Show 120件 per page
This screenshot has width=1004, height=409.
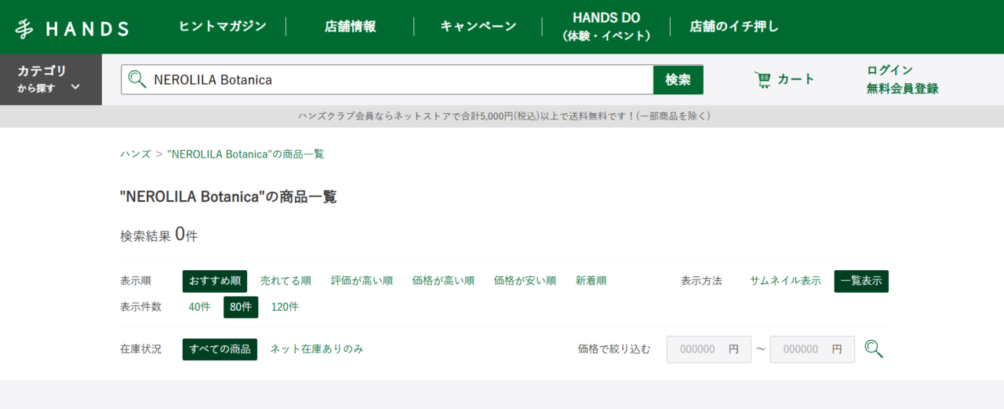point(285,307)
